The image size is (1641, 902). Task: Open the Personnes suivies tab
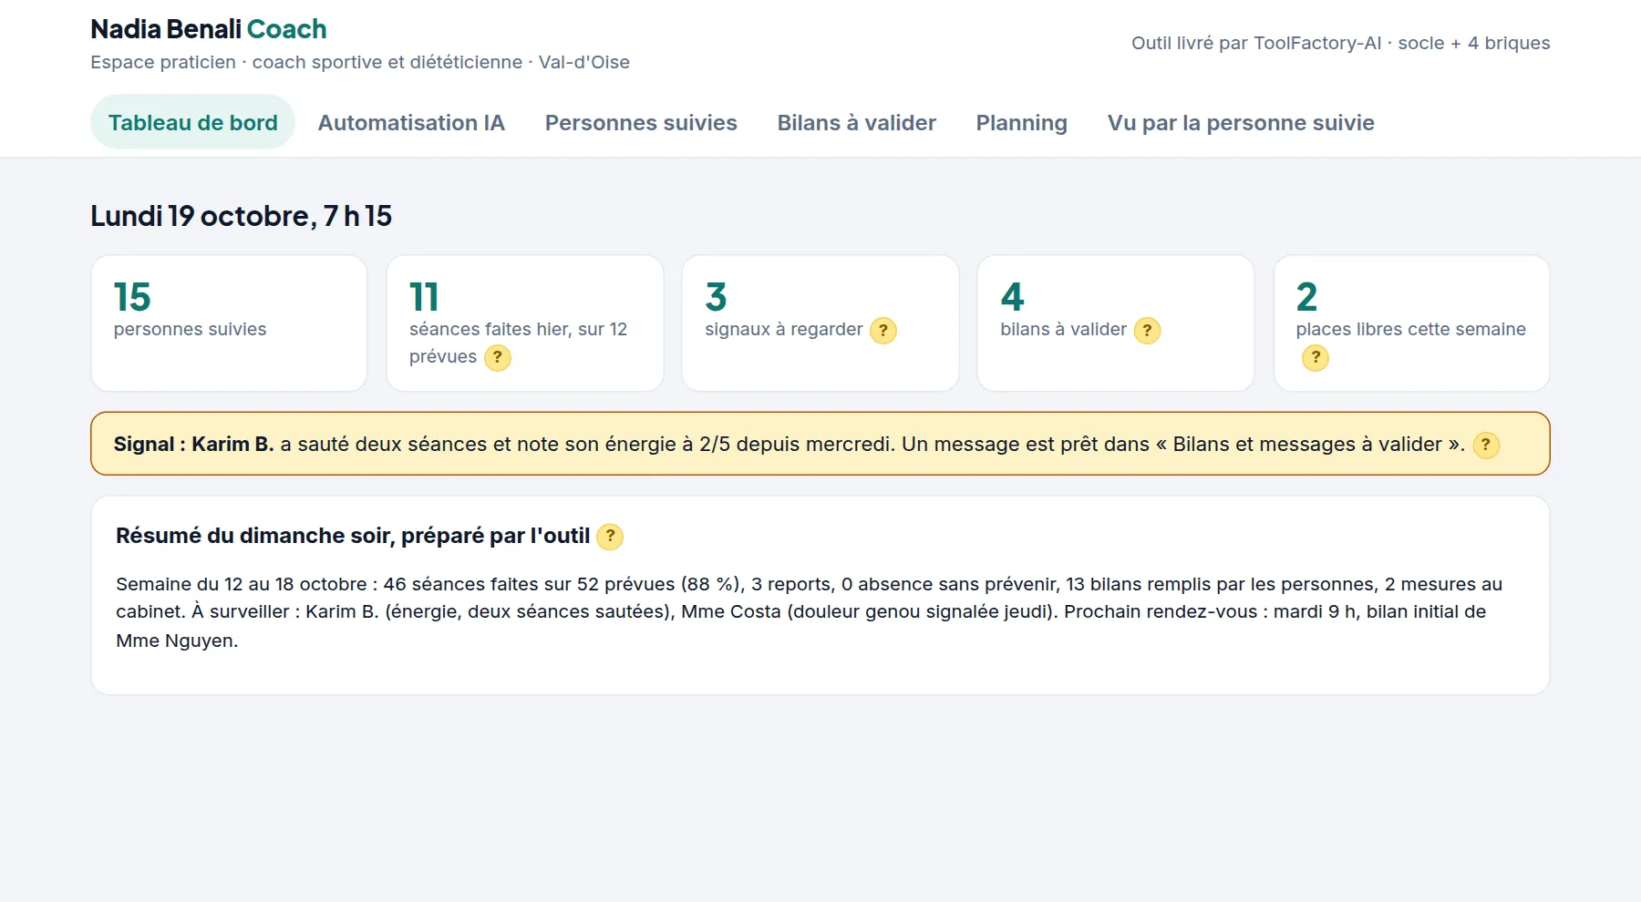(x=641, y=122)
